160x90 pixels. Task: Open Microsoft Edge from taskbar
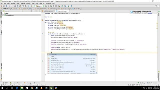click(17, 88)
